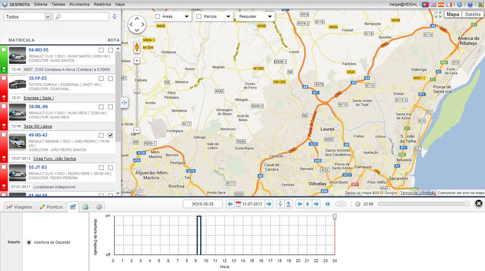The height and width of the screenshot is (271, 485).
Task: Open the blue info icon in header
Action: [460, 5]
